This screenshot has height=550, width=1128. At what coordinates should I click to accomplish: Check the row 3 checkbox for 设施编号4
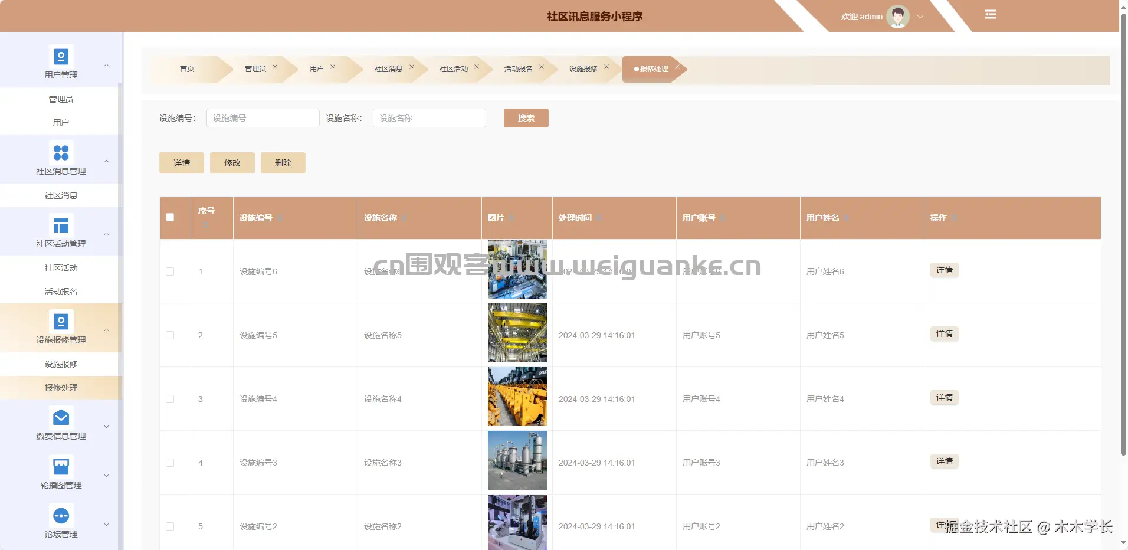tap(170, 399)
